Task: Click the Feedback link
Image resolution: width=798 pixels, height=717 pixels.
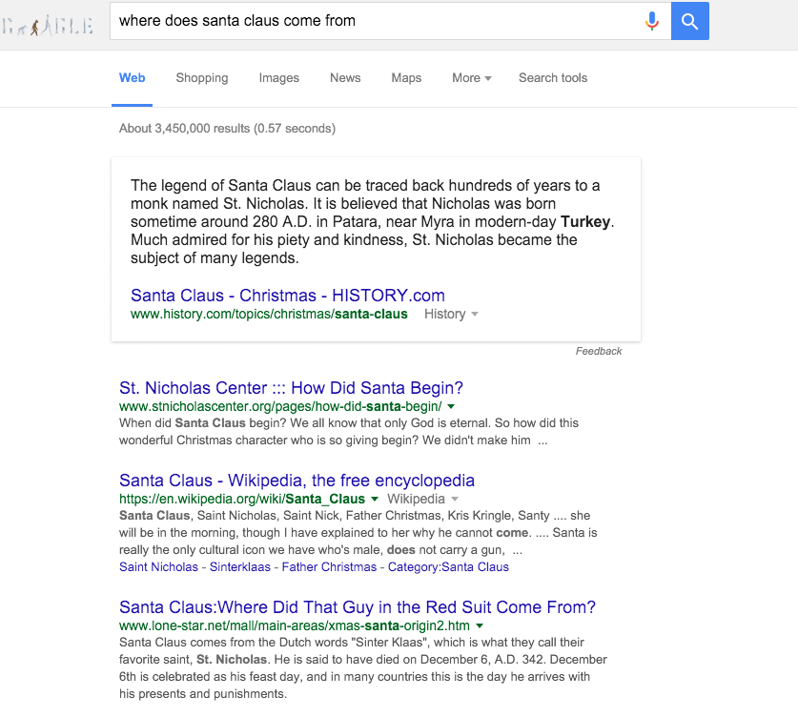Action: (x=599, y=351)
